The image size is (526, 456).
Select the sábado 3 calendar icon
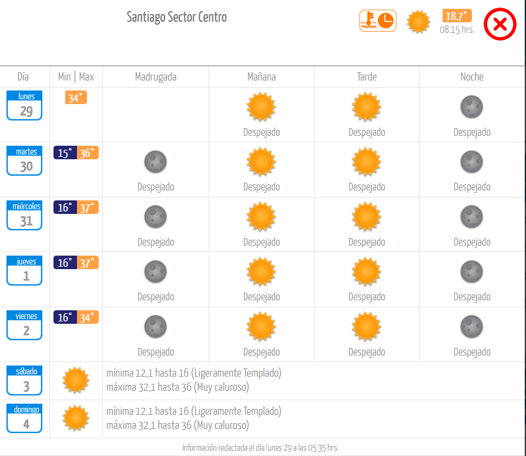point(25,381)
